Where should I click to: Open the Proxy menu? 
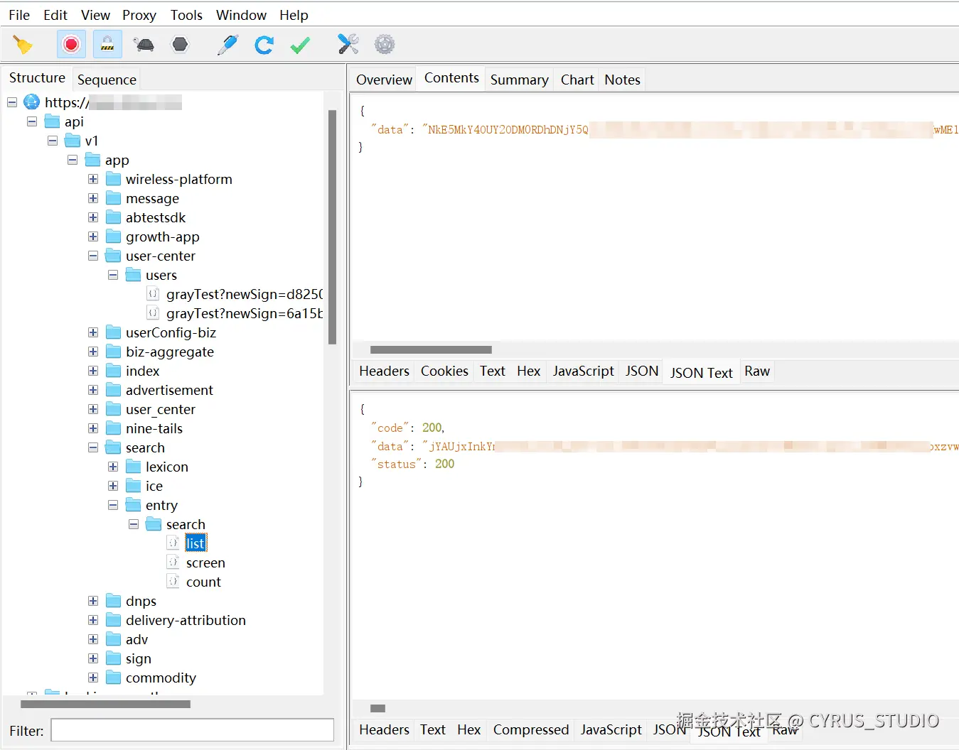(x=139, y=15)
